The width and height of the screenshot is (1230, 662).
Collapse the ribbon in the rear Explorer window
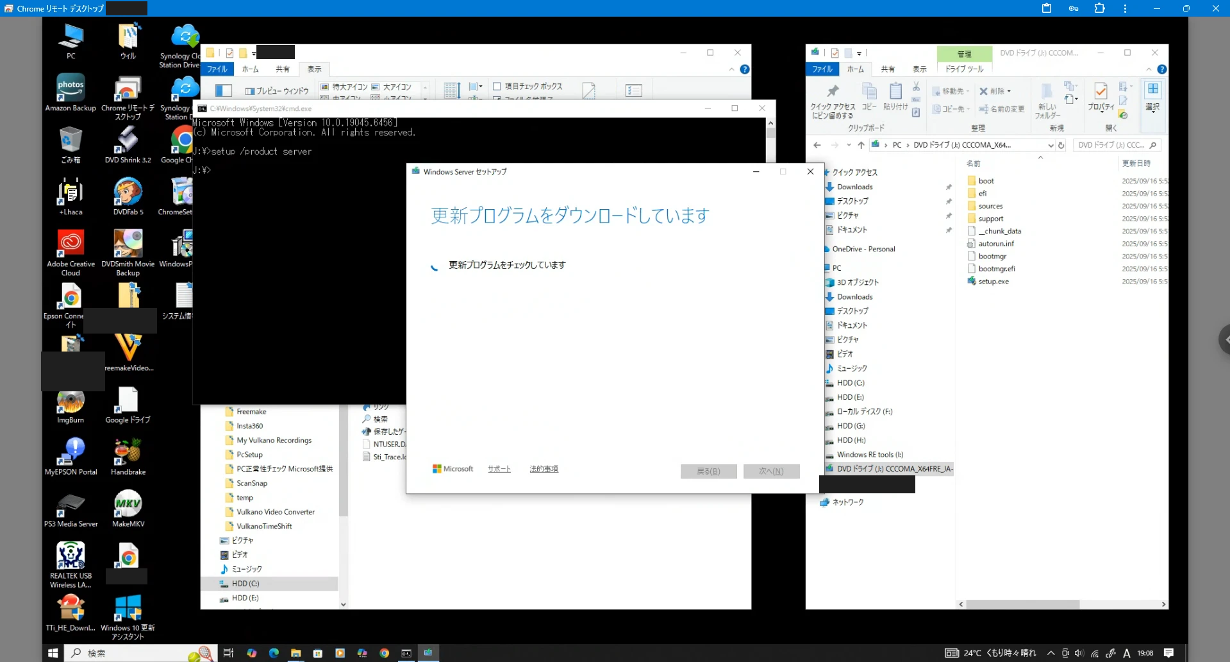[x=731, y=69]
